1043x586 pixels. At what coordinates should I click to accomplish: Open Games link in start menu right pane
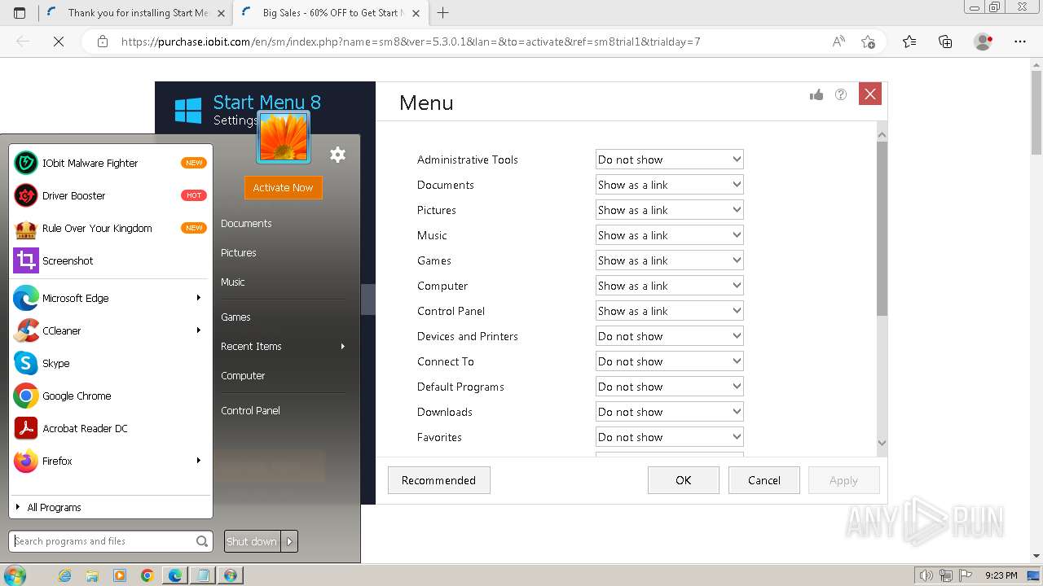pos(235,317)
